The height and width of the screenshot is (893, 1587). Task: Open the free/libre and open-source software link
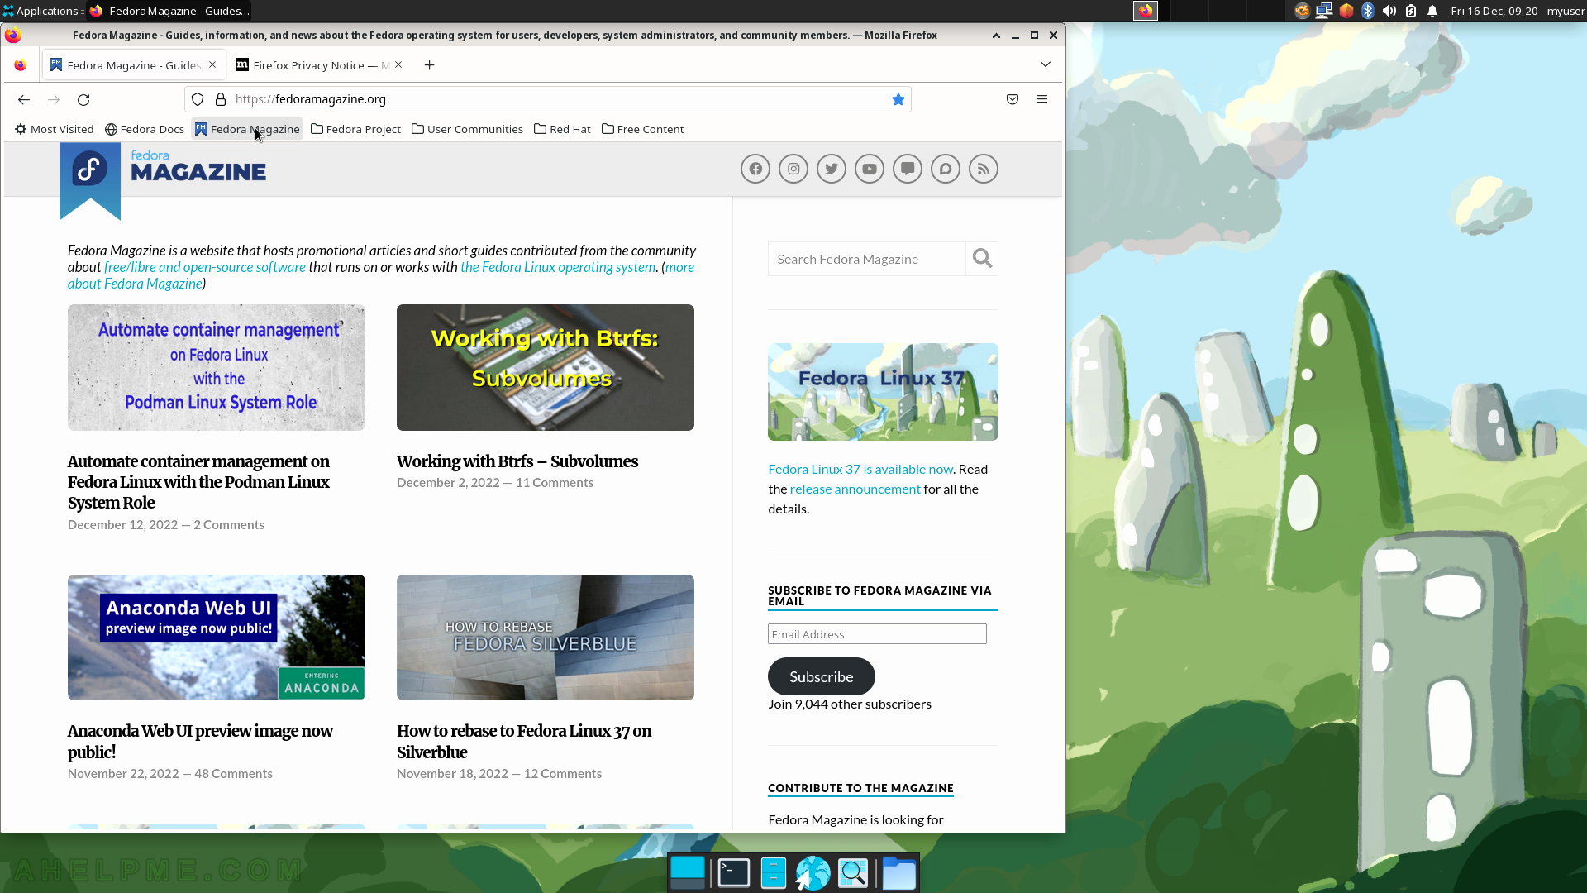pos(205,267)
